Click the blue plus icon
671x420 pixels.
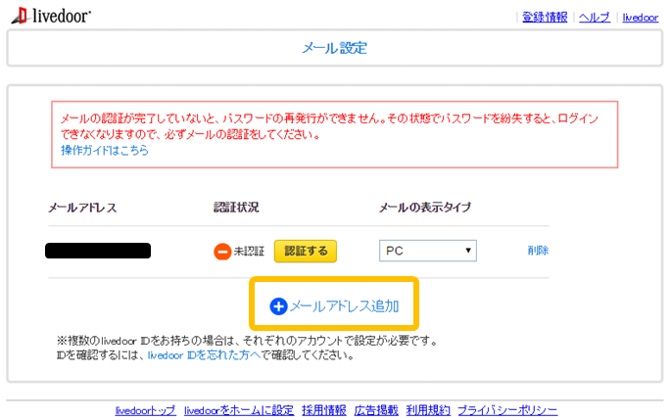278,306
